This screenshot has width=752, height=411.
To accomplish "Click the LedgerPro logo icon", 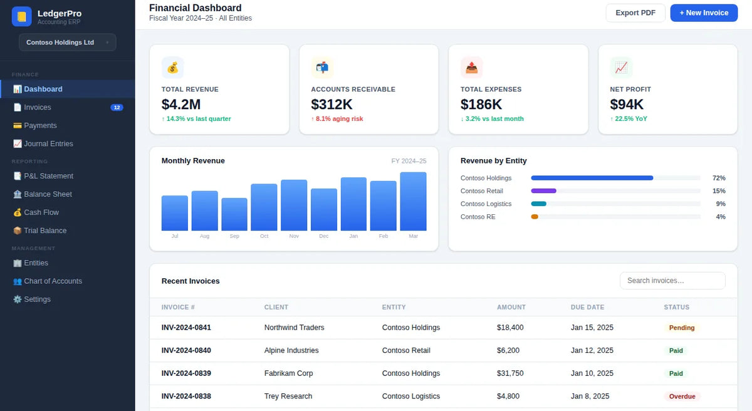I will (21, 16).
